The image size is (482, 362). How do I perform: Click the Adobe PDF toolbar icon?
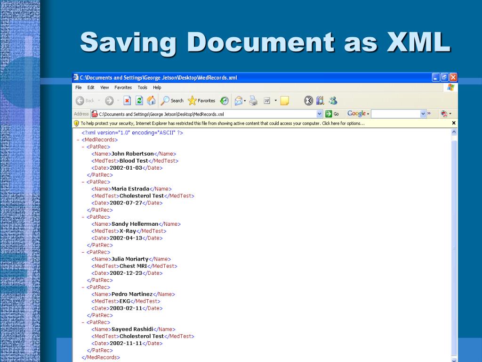click(444, 114)
